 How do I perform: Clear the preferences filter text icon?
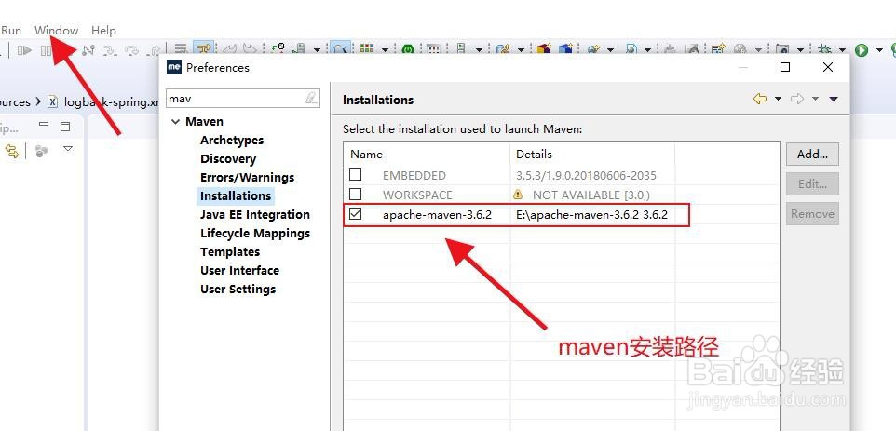pyautogui.click(x=311, y=98)
